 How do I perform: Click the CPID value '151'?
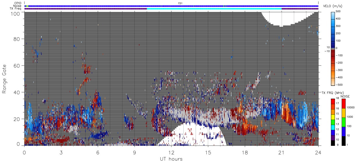[x=180, y=3]
